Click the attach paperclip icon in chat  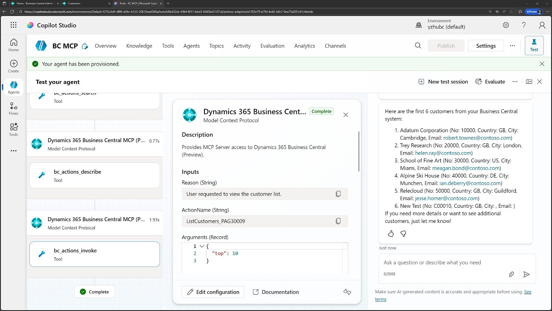click(511, 274)
